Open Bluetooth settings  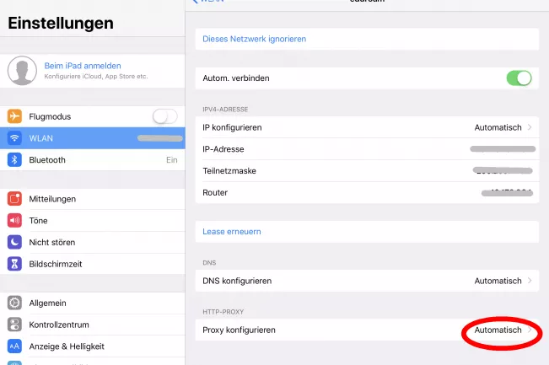(x=93, y=159)
